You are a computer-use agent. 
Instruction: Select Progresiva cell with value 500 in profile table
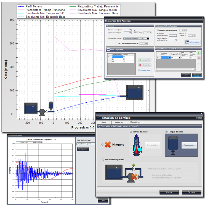click(117, 62)
